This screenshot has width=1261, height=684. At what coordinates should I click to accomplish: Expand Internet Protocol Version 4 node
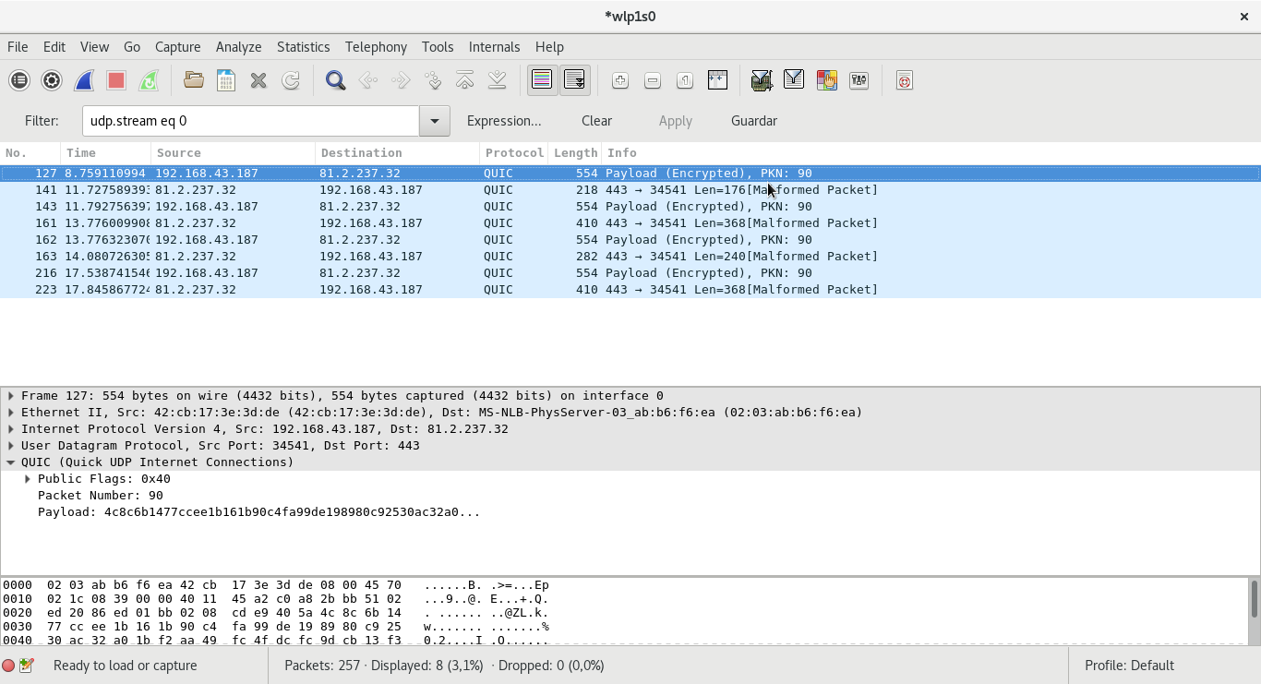(x=11, y=429)
